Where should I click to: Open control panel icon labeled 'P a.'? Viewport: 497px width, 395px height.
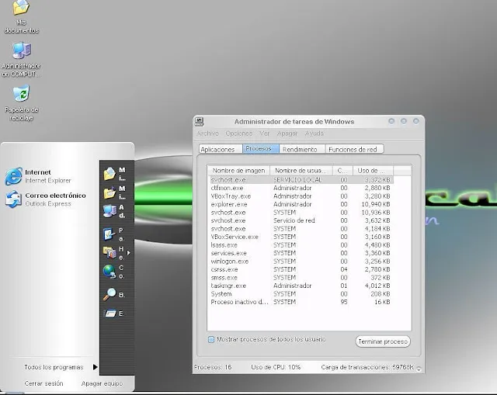(x=109, y=234)
